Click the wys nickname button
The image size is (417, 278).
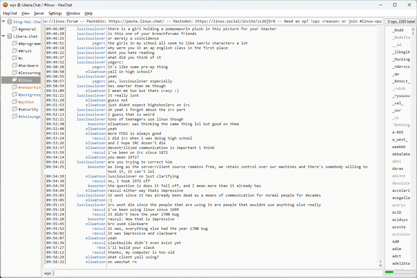click(48, 273)
